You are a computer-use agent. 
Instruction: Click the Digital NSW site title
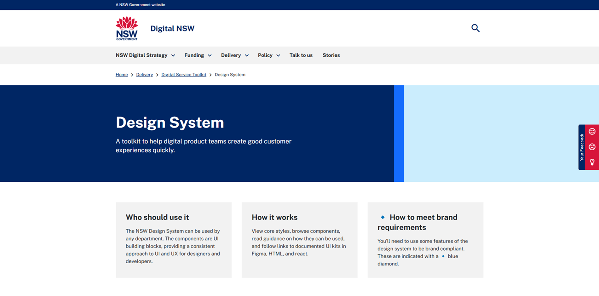point(172,28)
